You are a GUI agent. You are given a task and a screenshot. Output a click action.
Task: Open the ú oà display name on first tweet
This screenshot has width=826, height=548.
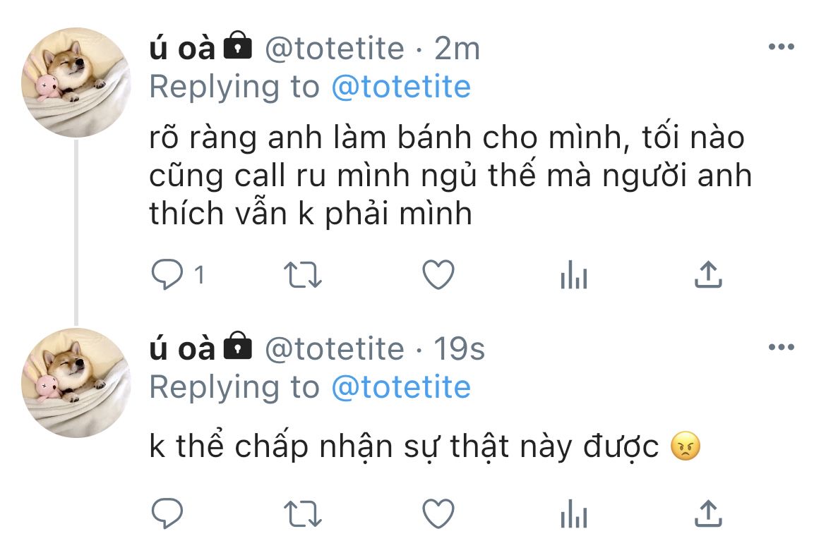(181, 49)
